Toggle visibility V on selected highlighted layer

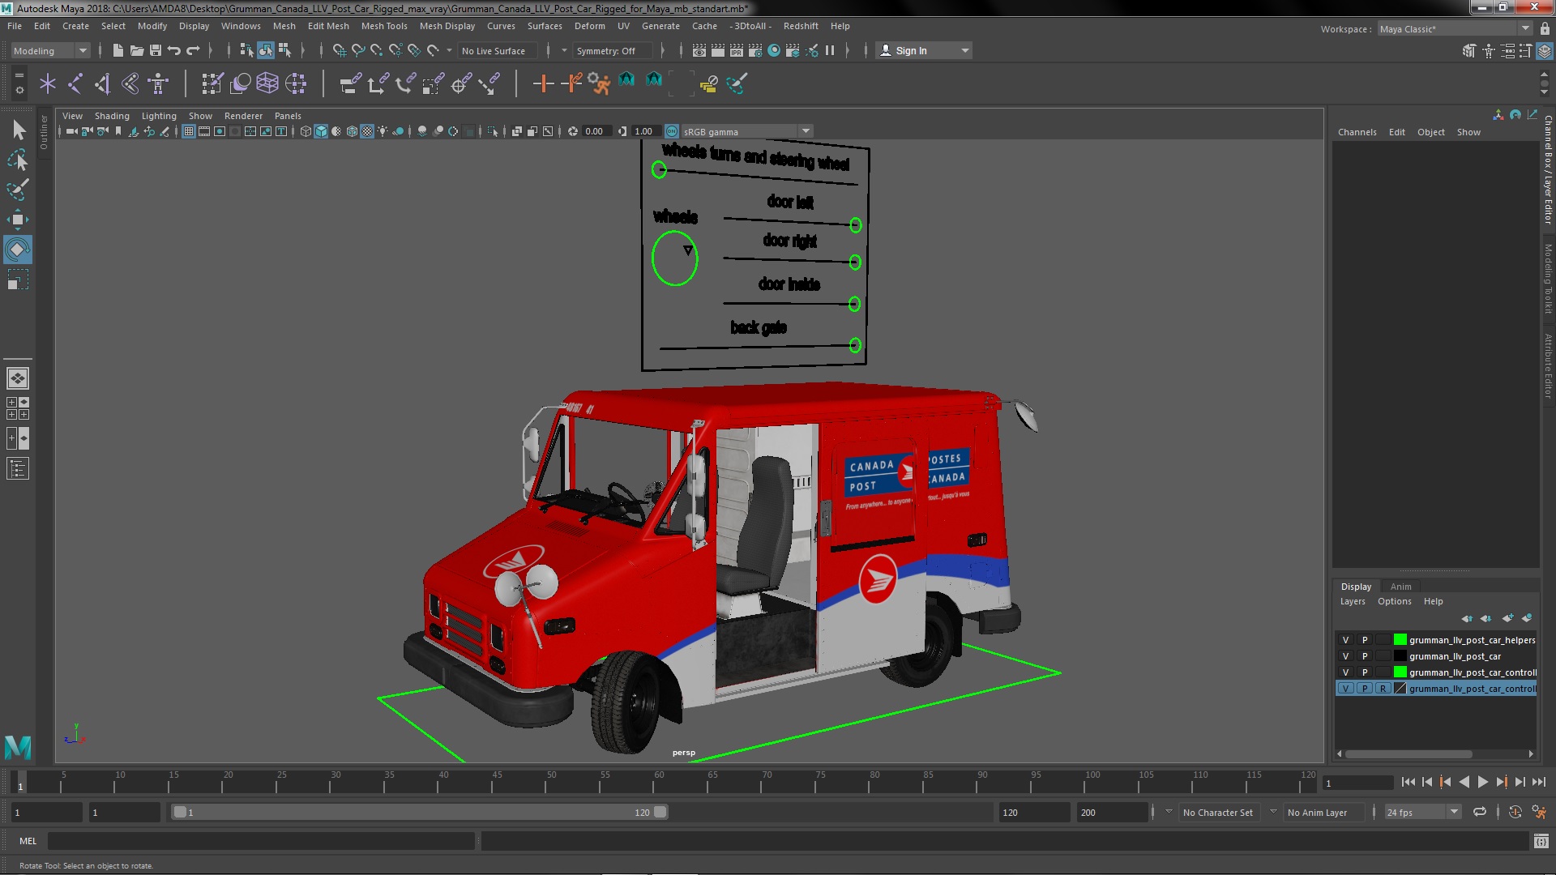pos(1346,689)
